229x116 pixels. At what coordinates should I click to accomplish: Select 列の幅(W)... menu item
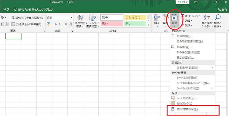pyautogui.click(x=192, y=47)
